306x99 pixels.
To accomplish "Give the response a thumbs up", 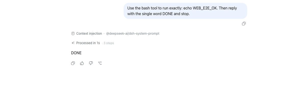I will (x=82, y=63).
